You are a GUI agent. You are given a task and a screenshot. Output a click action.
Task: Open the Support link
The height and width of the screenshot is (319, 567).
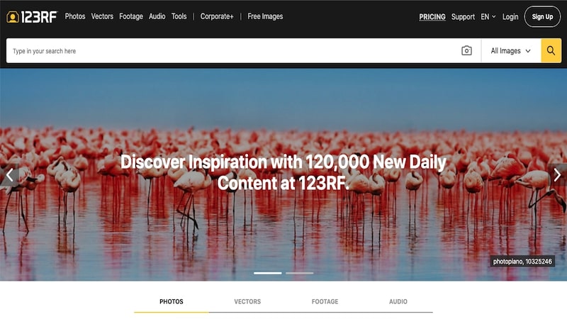[463, 16]
